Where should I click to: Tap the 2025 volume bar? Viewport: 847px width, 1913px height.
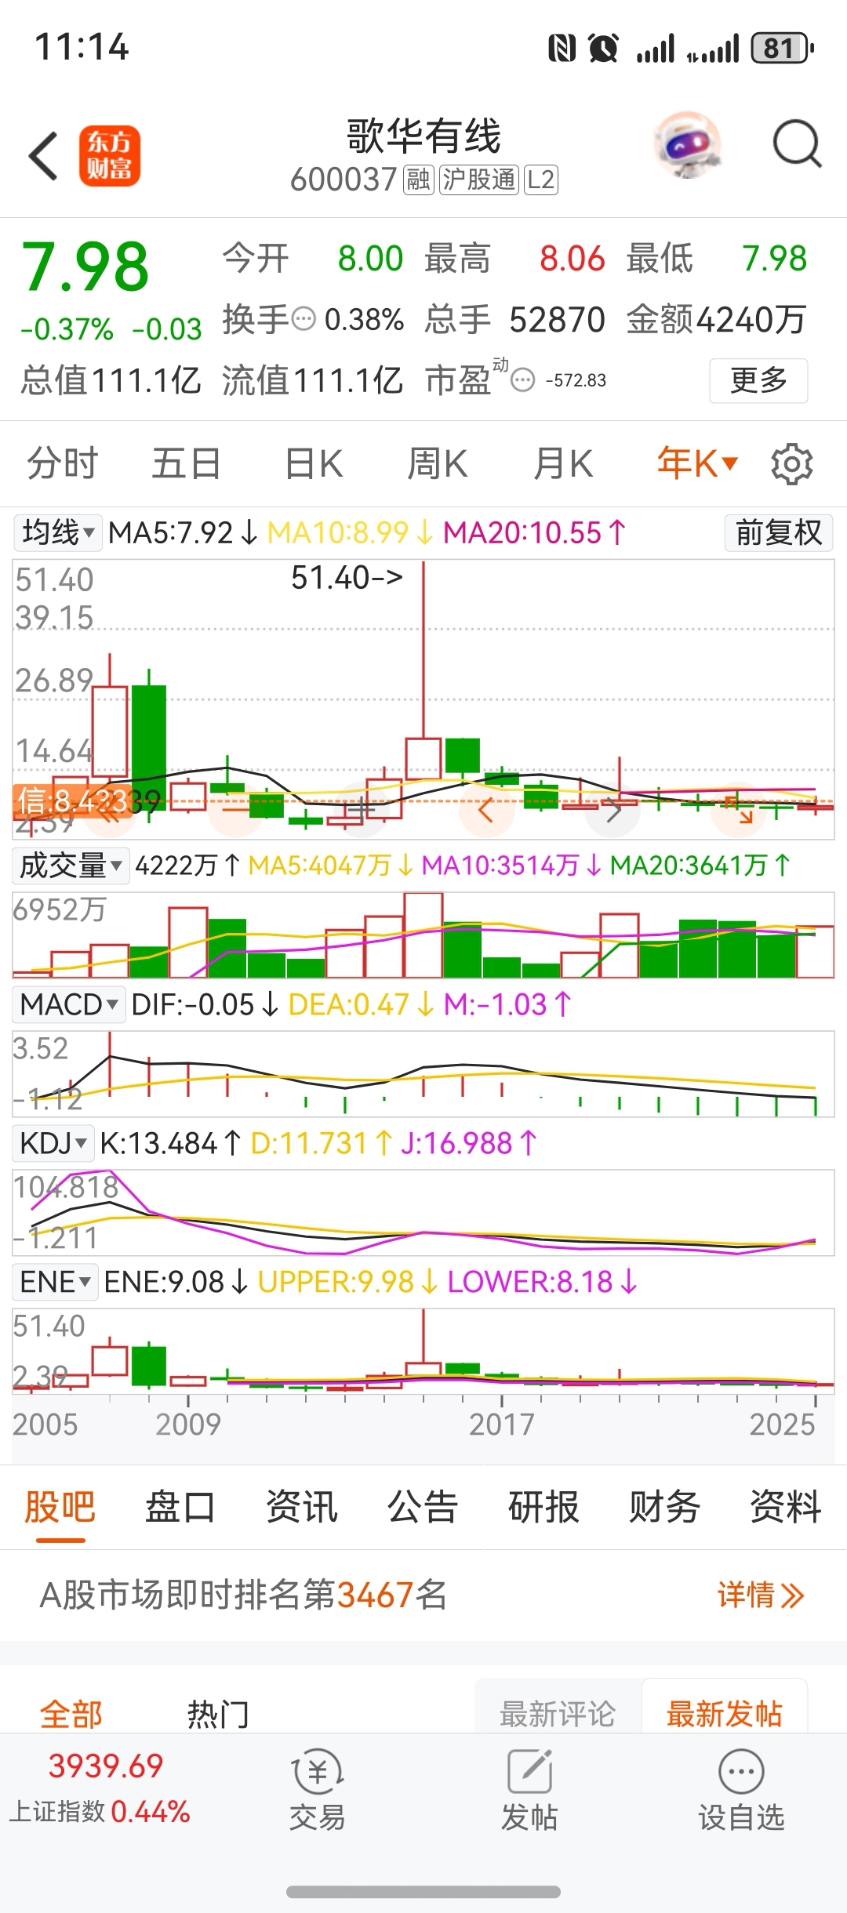tap(816, 951)
